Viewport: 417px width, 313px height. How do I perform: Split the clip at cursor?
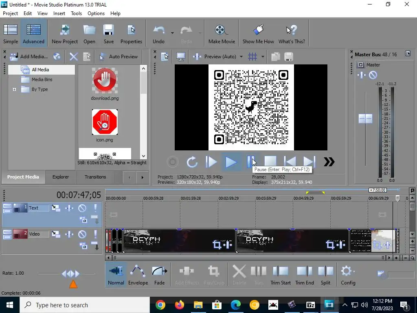click(x=325, y=275)
